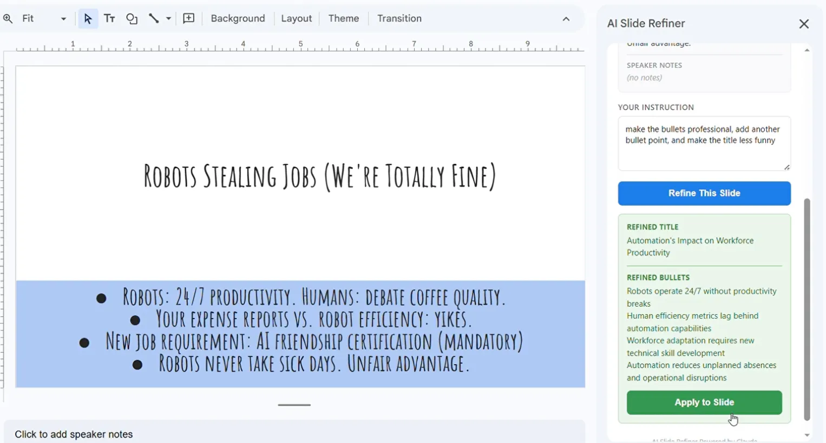Click the Add comment icon
The height and width of the screenshot is (443, 826).
point(189,19)
